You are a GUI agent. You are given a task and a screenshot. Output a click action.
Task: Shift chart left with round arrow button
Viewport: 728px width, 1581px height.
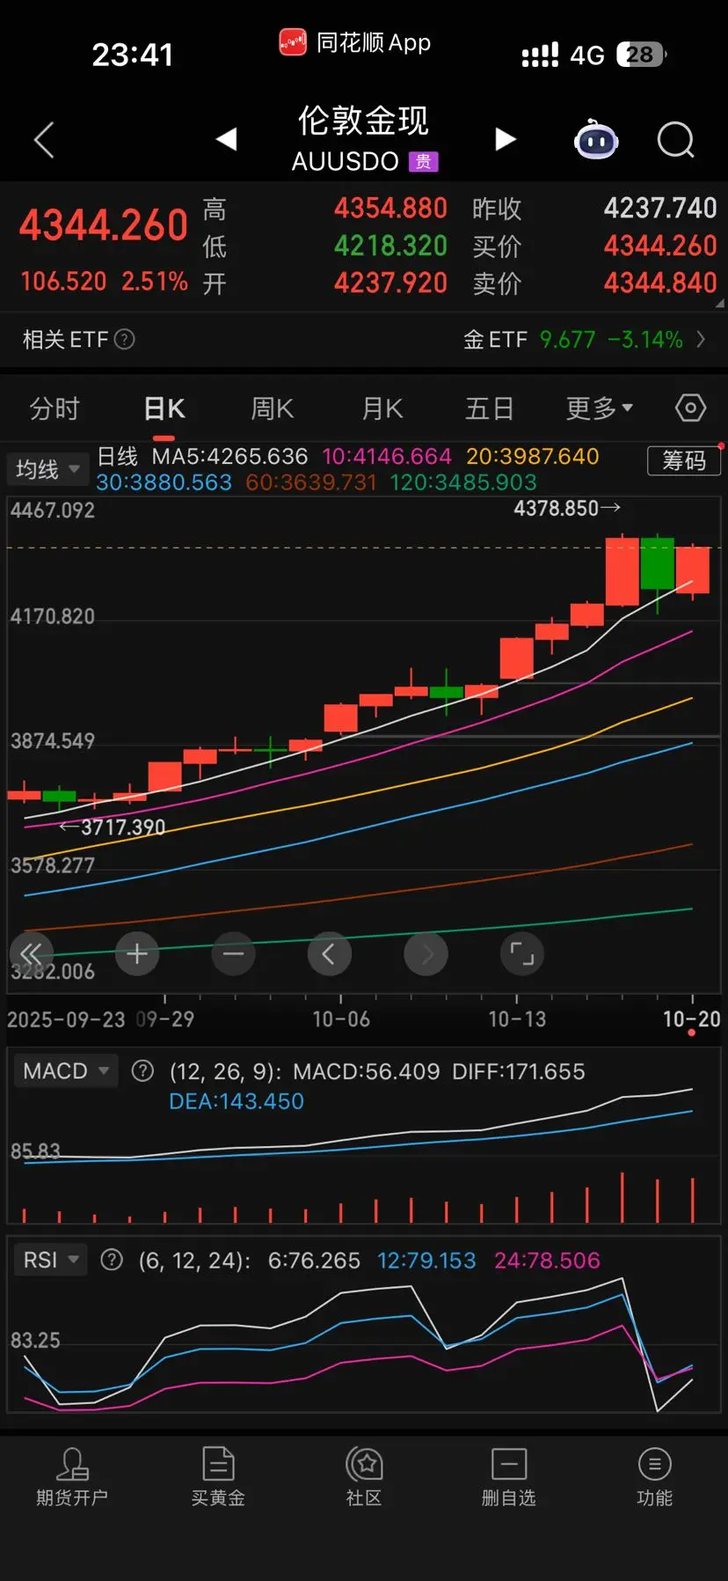[330, 953]
